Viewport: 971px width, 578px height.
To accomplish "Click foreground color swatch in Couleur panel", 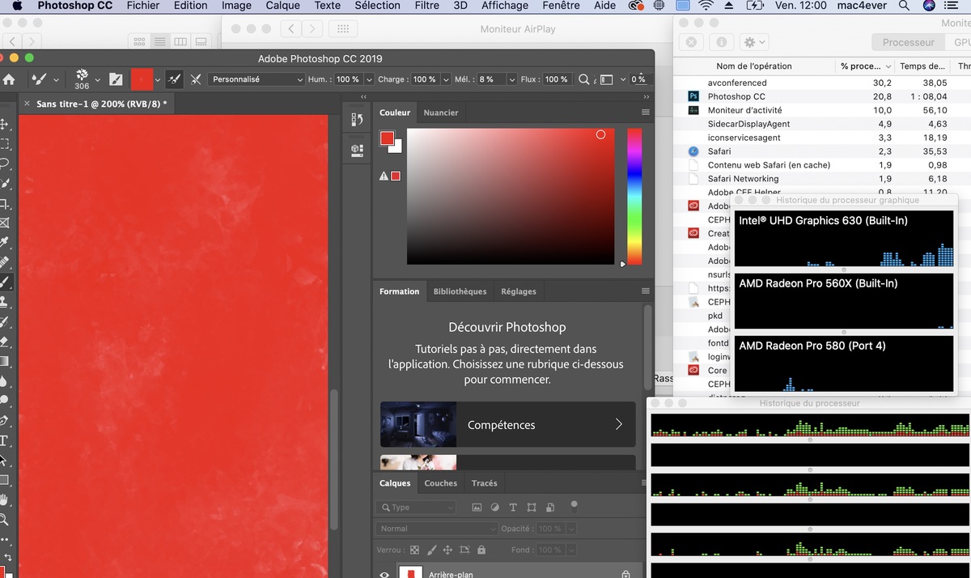I will pos(387,138).
